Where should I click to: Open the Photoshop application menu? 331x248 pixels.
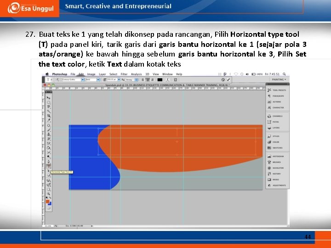pos(59,74)
